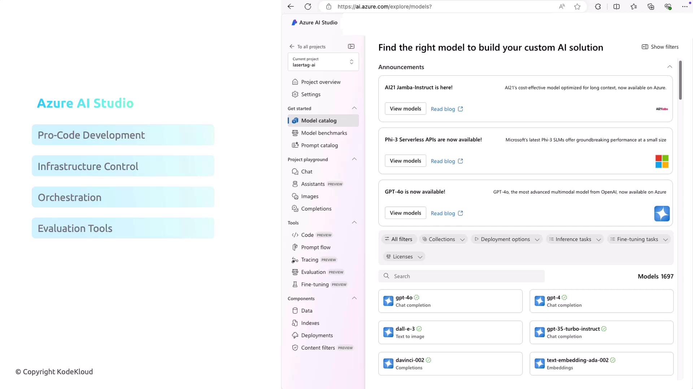The width and height of the screenshot is (693, 389).
Task: Expand the Licenses filter dropdown
Action: 404,257
